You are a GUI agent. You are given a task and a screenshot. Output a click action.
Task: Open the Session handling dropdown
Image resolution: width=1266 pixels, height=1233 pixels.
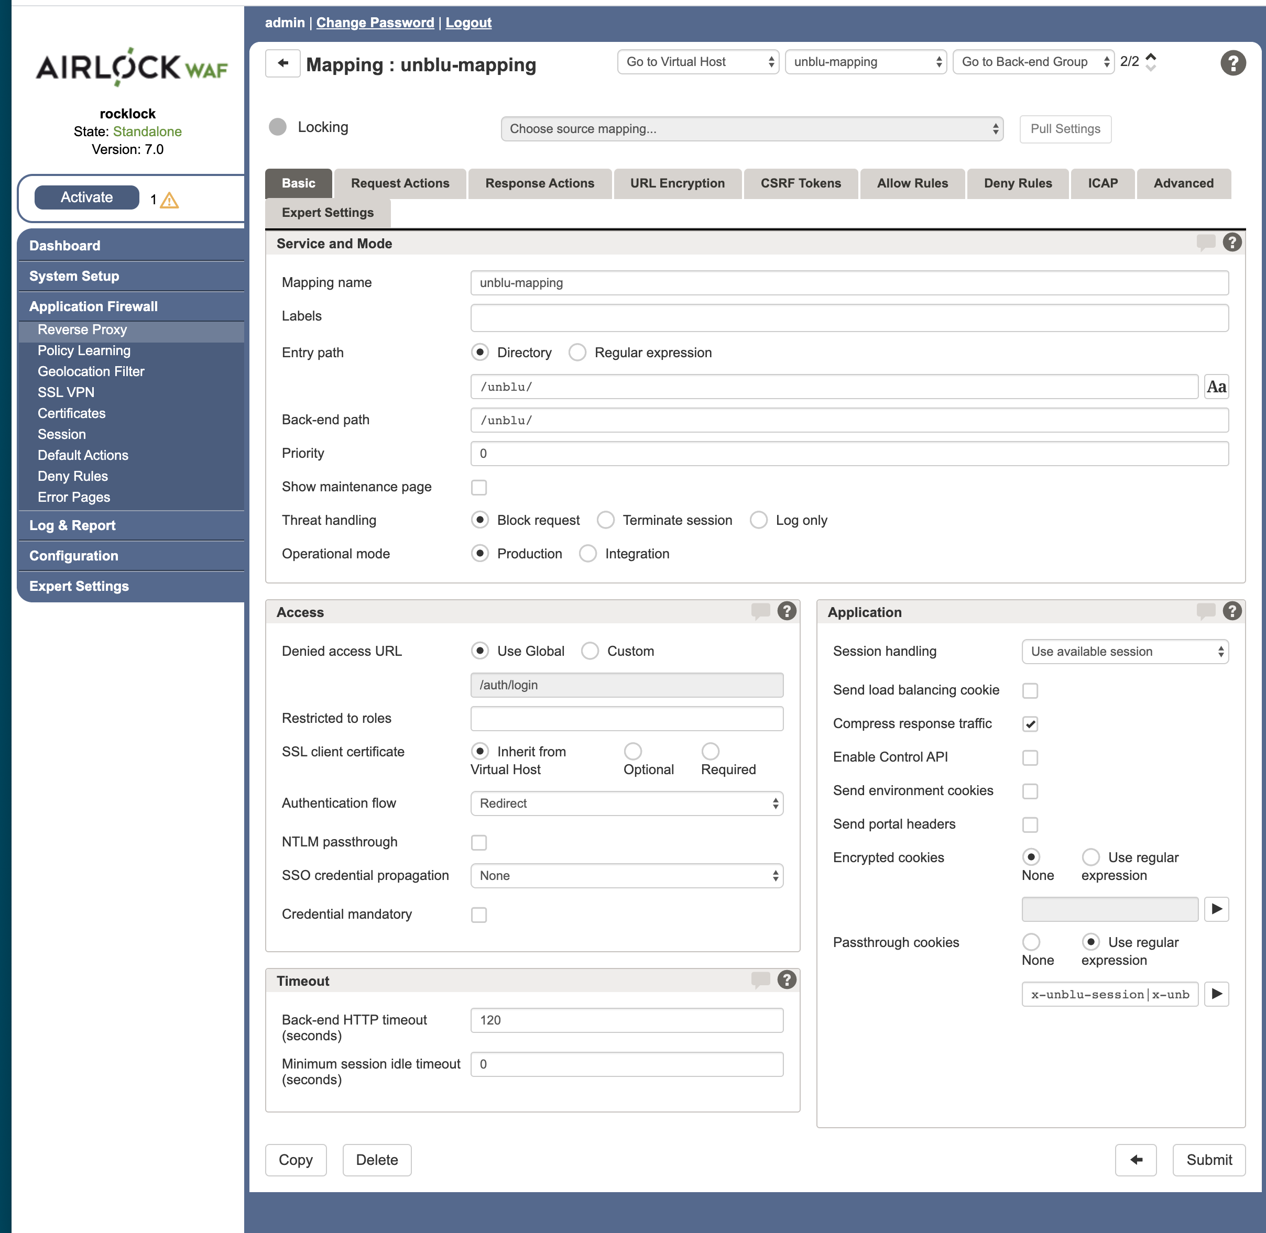1125,652
